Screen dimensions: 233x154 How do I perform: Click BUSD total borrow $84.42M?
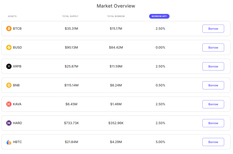(x=116, y=48)
